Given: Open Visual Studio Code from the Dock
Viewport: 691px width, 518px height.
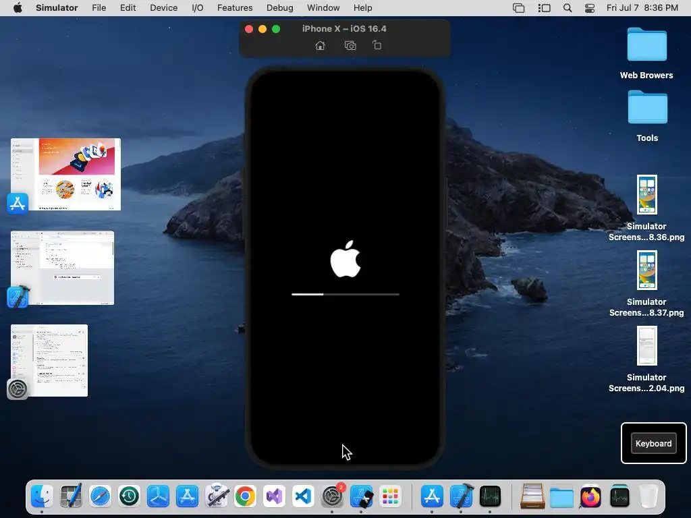Looking at the screenshot, I should (x=303, y=496).
